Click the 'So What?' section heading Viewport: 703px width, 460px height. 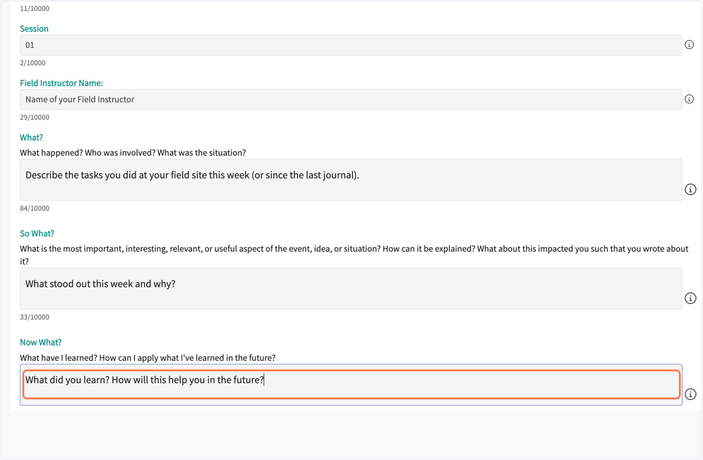point(37,233)
